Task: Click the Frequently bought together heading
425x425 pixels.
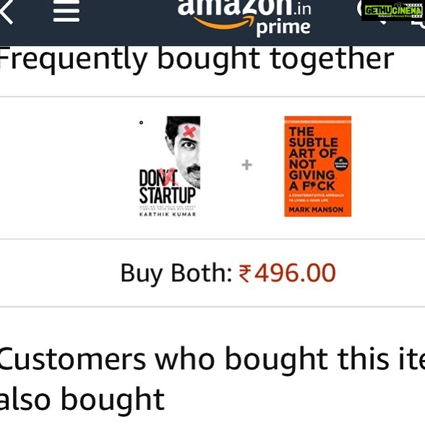Action: click(x=196, y=59)
